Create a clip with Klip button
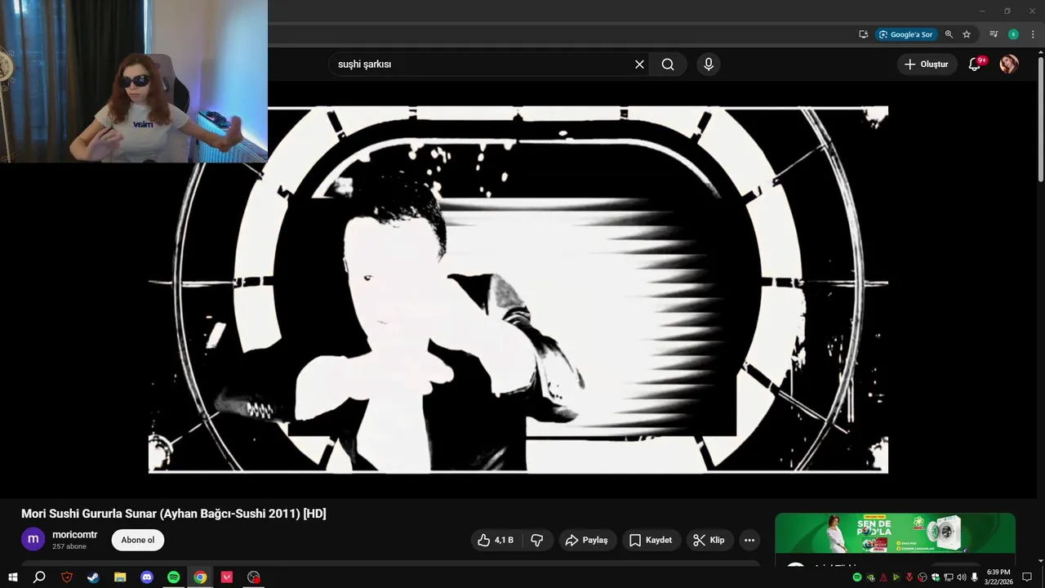 pyautogui.click(x=709, y=540)
